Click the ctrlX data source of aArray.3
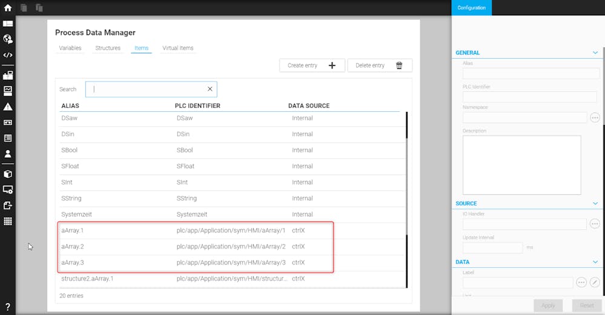Image resolution: width=605 pixels, height=315 pixels. [298, 262]
